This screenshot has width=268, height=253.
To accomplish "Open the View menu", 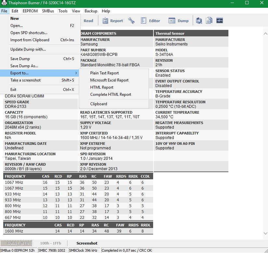I will pyautogui.click(x=76, y=11).
